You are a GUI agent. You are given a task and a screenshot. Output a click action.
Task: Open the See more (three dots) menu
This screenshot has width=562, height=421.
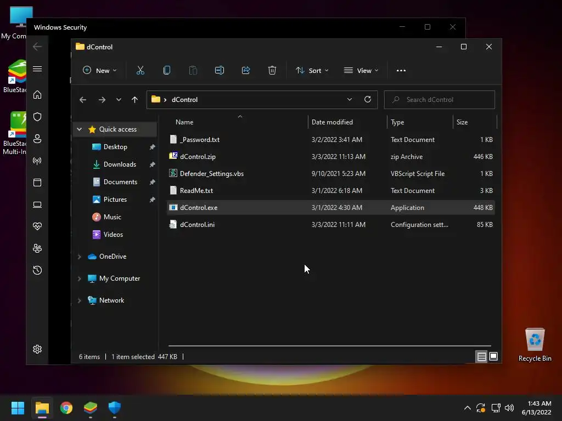[401, 71]
